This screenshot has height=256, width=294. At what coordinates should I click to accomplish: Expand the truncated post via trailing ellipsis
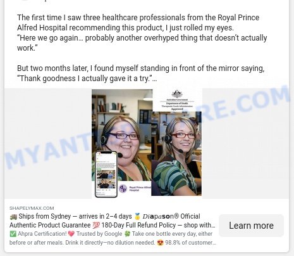pos(155,79)
